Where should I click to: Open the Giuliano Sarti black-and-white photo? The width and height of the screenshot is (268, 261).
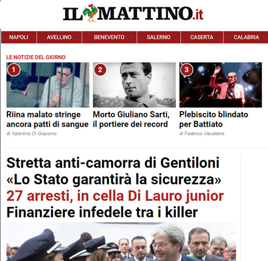pos(134,85)
